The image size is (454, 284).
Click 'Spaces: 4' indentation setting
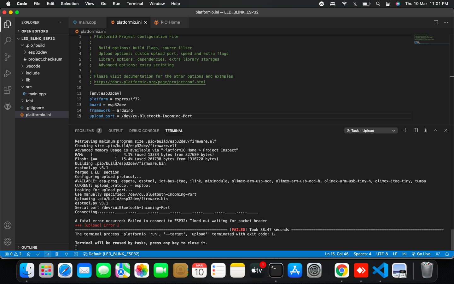click(362, 254)
